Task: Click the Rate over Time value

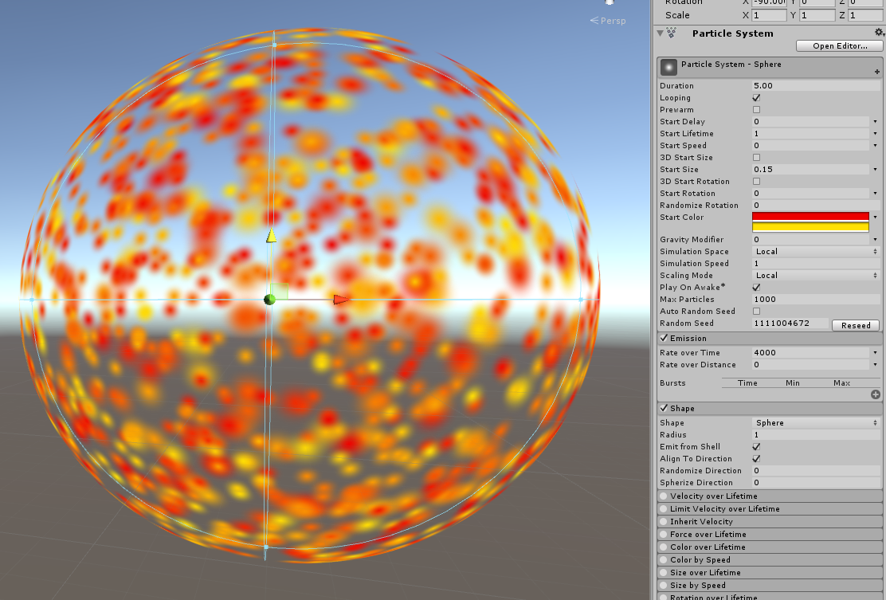Action: [811, 352]
